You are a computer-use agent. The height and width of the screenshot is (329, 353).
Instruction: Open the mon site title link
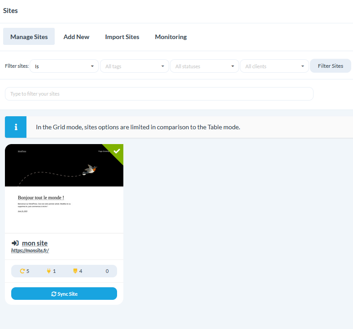coord(35,243)
